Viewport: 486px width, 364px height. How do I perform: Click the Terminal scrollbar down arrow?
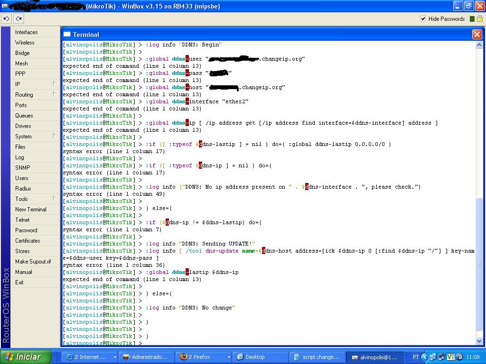coord(479,341)
